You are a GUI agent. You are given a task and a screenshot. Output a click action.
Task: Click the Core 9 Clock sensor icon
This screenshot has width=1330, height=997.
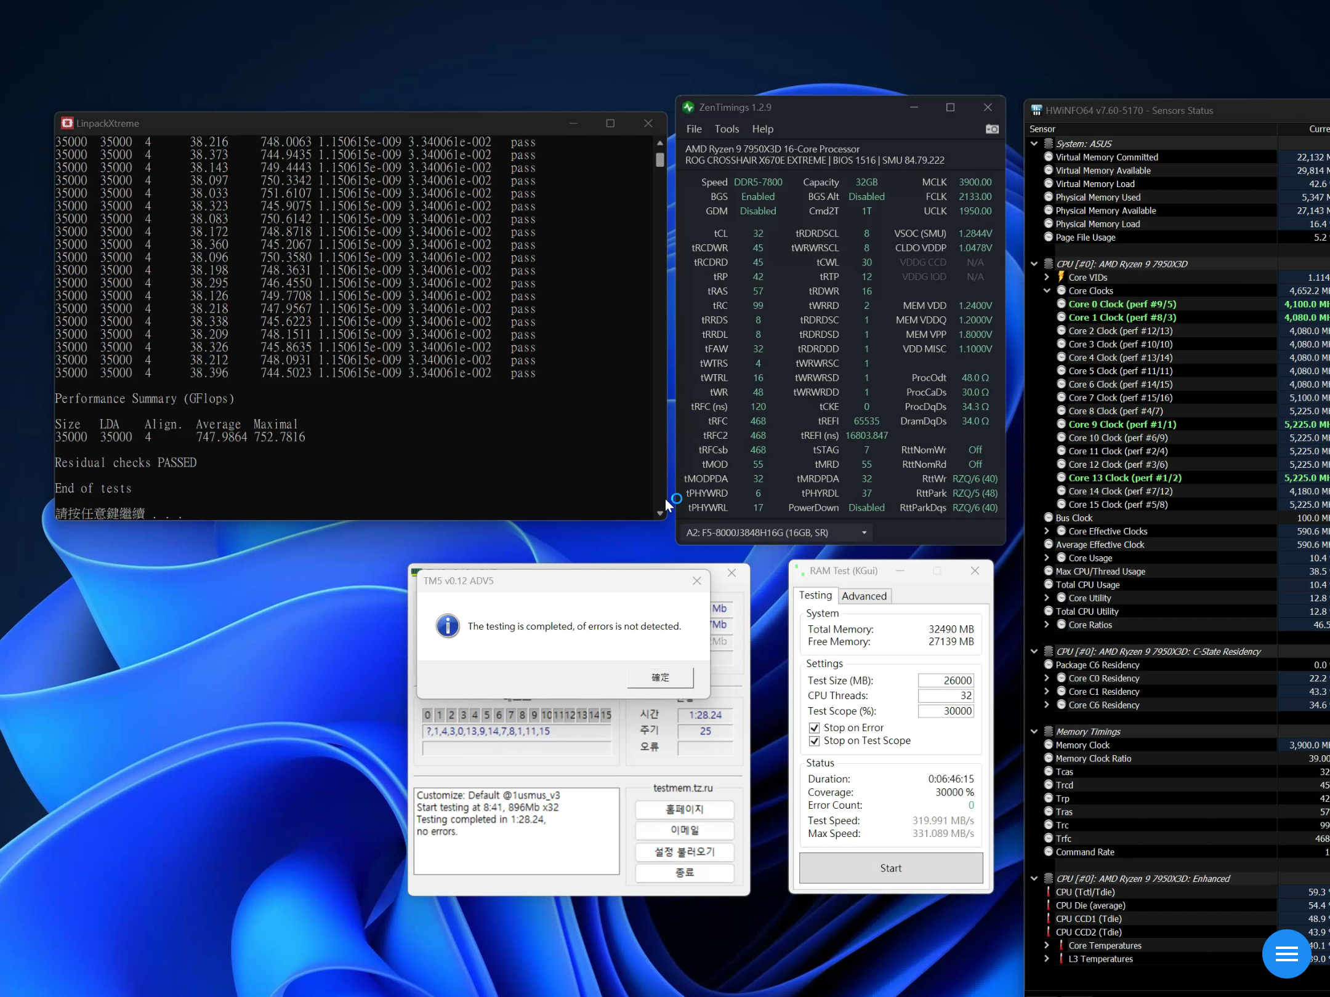click(1062, 424)
